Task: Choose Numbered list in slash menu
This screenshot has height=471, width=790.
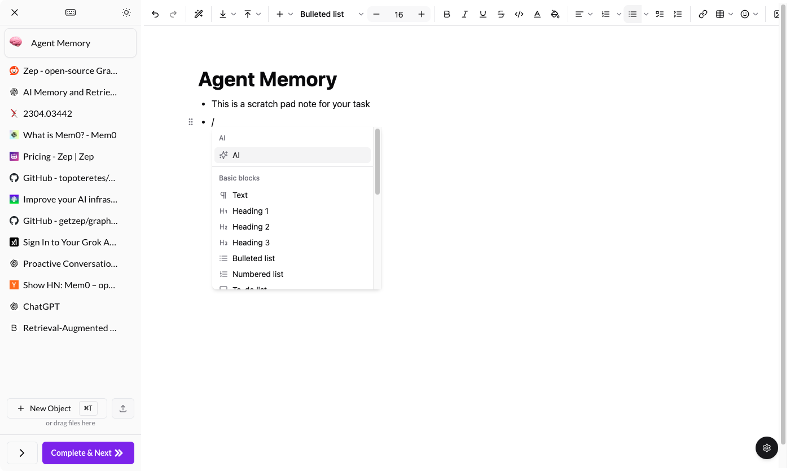Action: [292, 274]
